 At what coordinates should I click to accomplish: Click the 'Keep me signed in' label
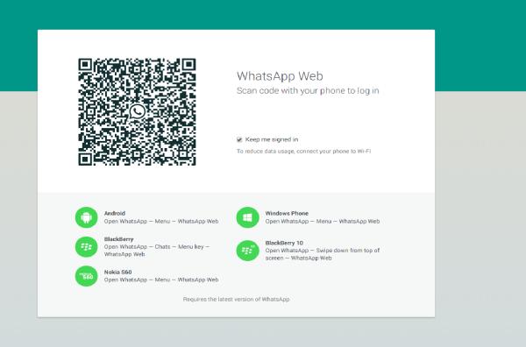tap(272, 139)
